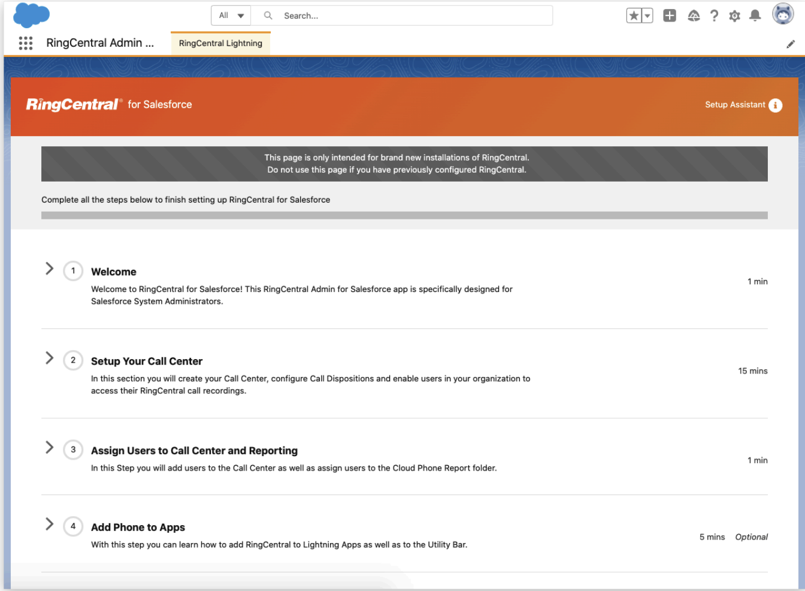Open the global actions plus icon
The image size is (805, 591).
pos(670,16)
